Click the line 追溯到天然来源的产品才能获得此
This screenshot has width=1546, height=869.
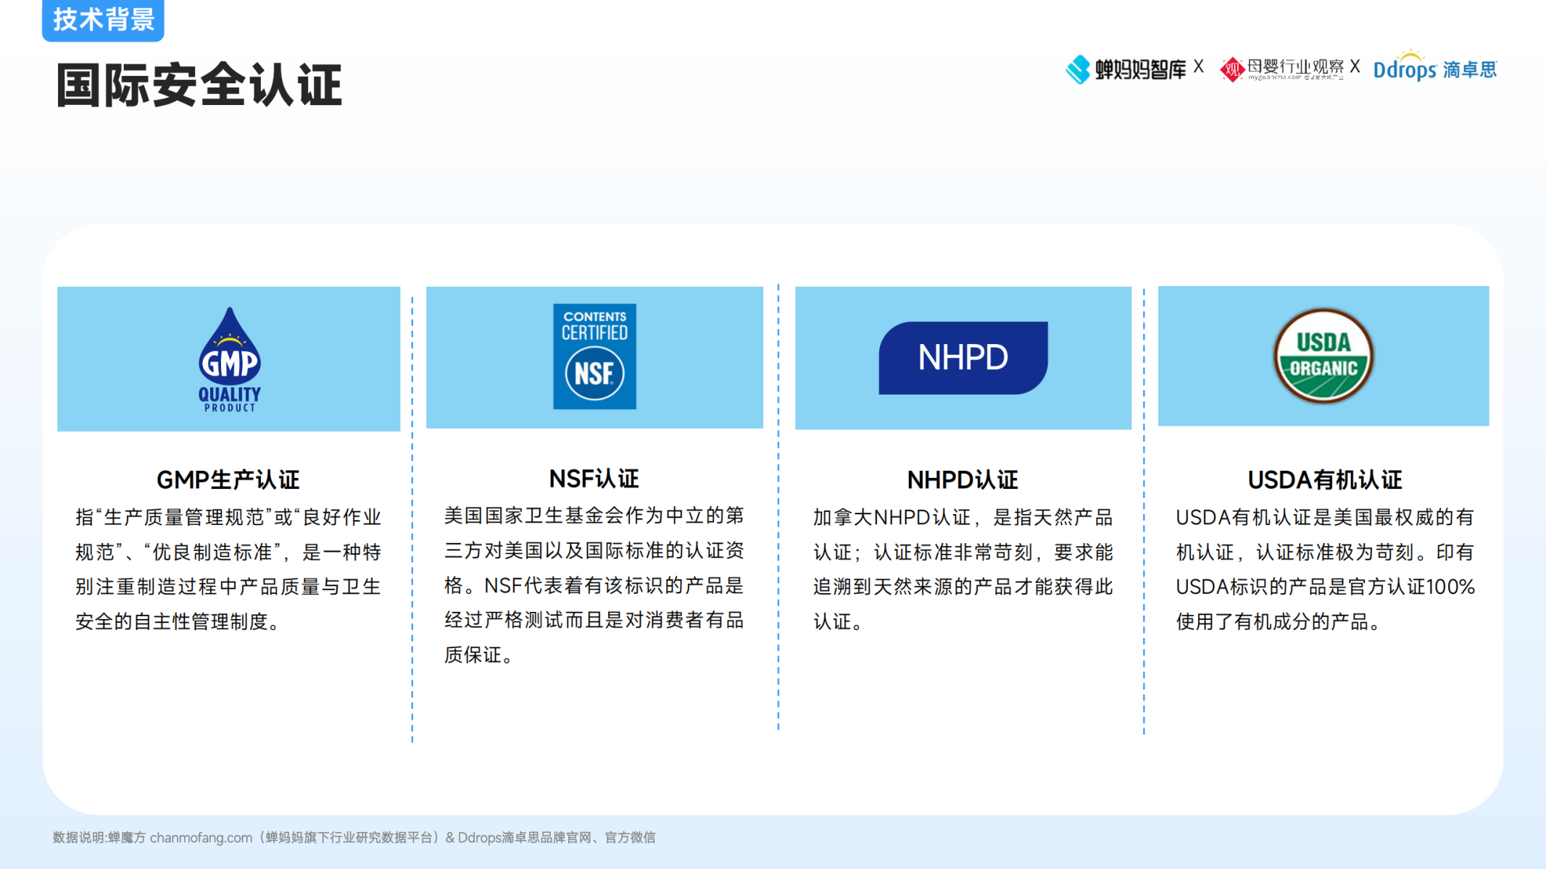point(963,587)
